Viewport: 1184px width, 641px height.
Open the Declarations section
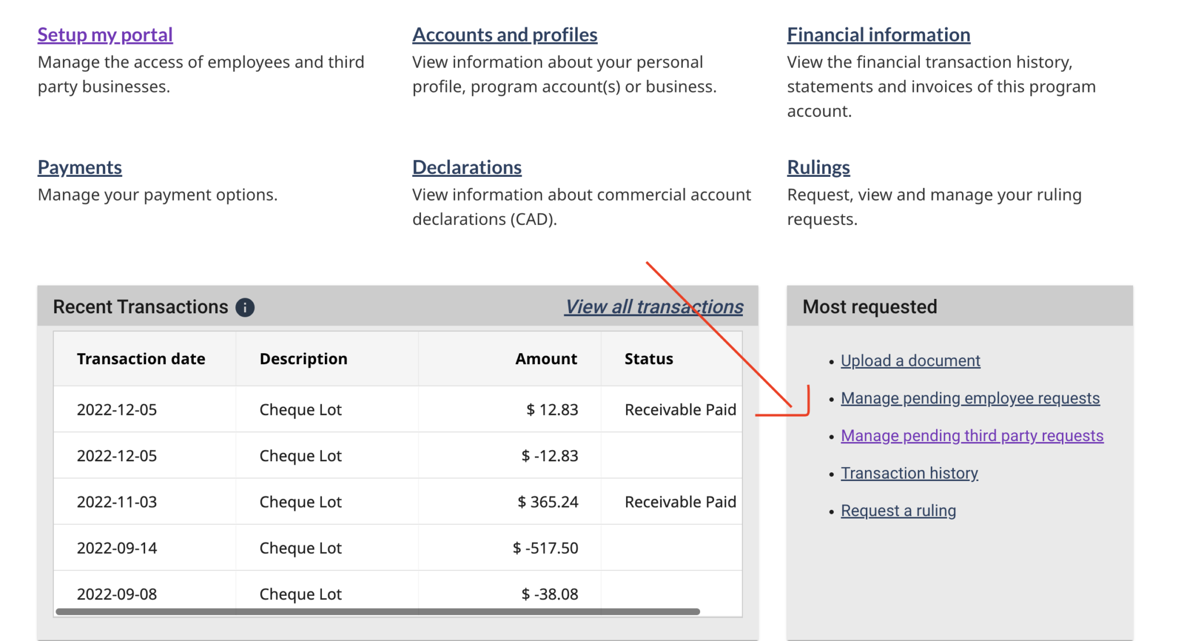coord(467,167)
